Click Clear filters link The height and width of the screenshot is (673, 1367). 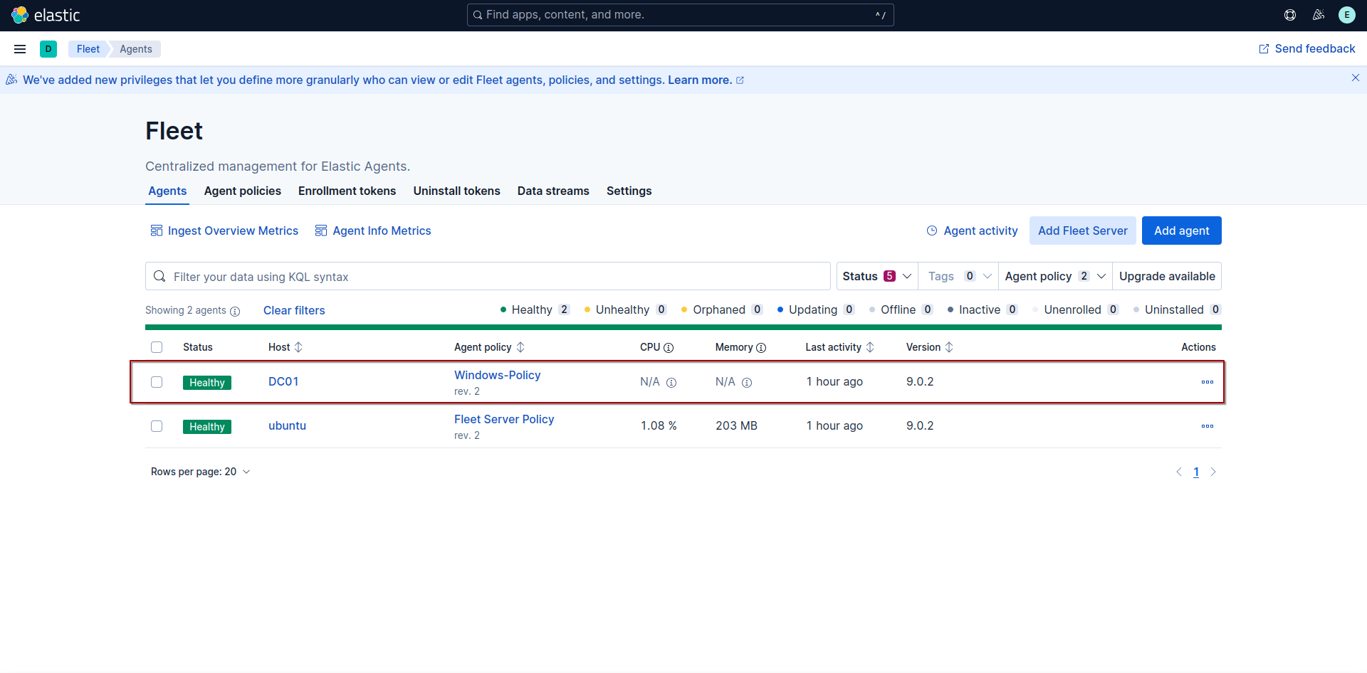coord(294,310)
